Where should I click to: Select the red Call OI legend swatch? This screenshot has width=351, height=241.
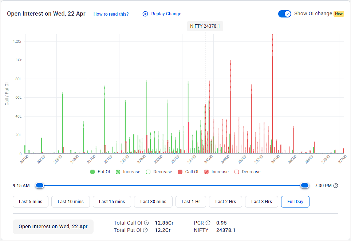(x=180, y=171)
